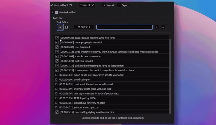Check the 'one click import' task checkbox
216x125 pixels.
click(x=56, y=80)
